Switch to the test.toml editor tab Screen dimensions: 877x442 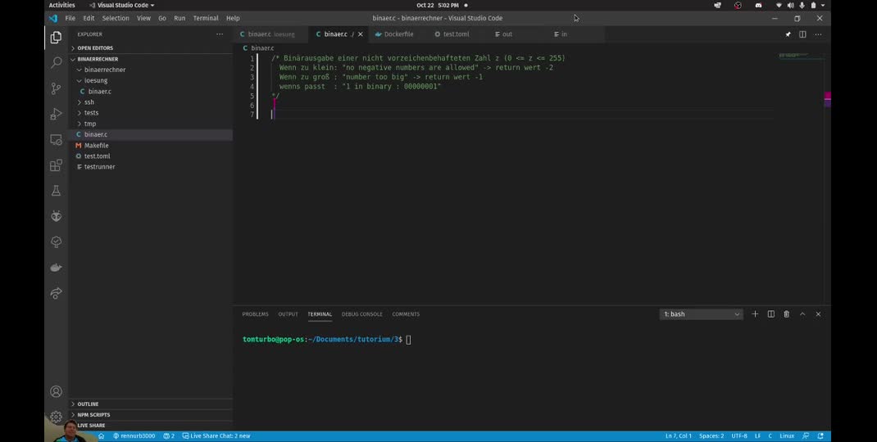pyautogui.click(x=456, y=34)
